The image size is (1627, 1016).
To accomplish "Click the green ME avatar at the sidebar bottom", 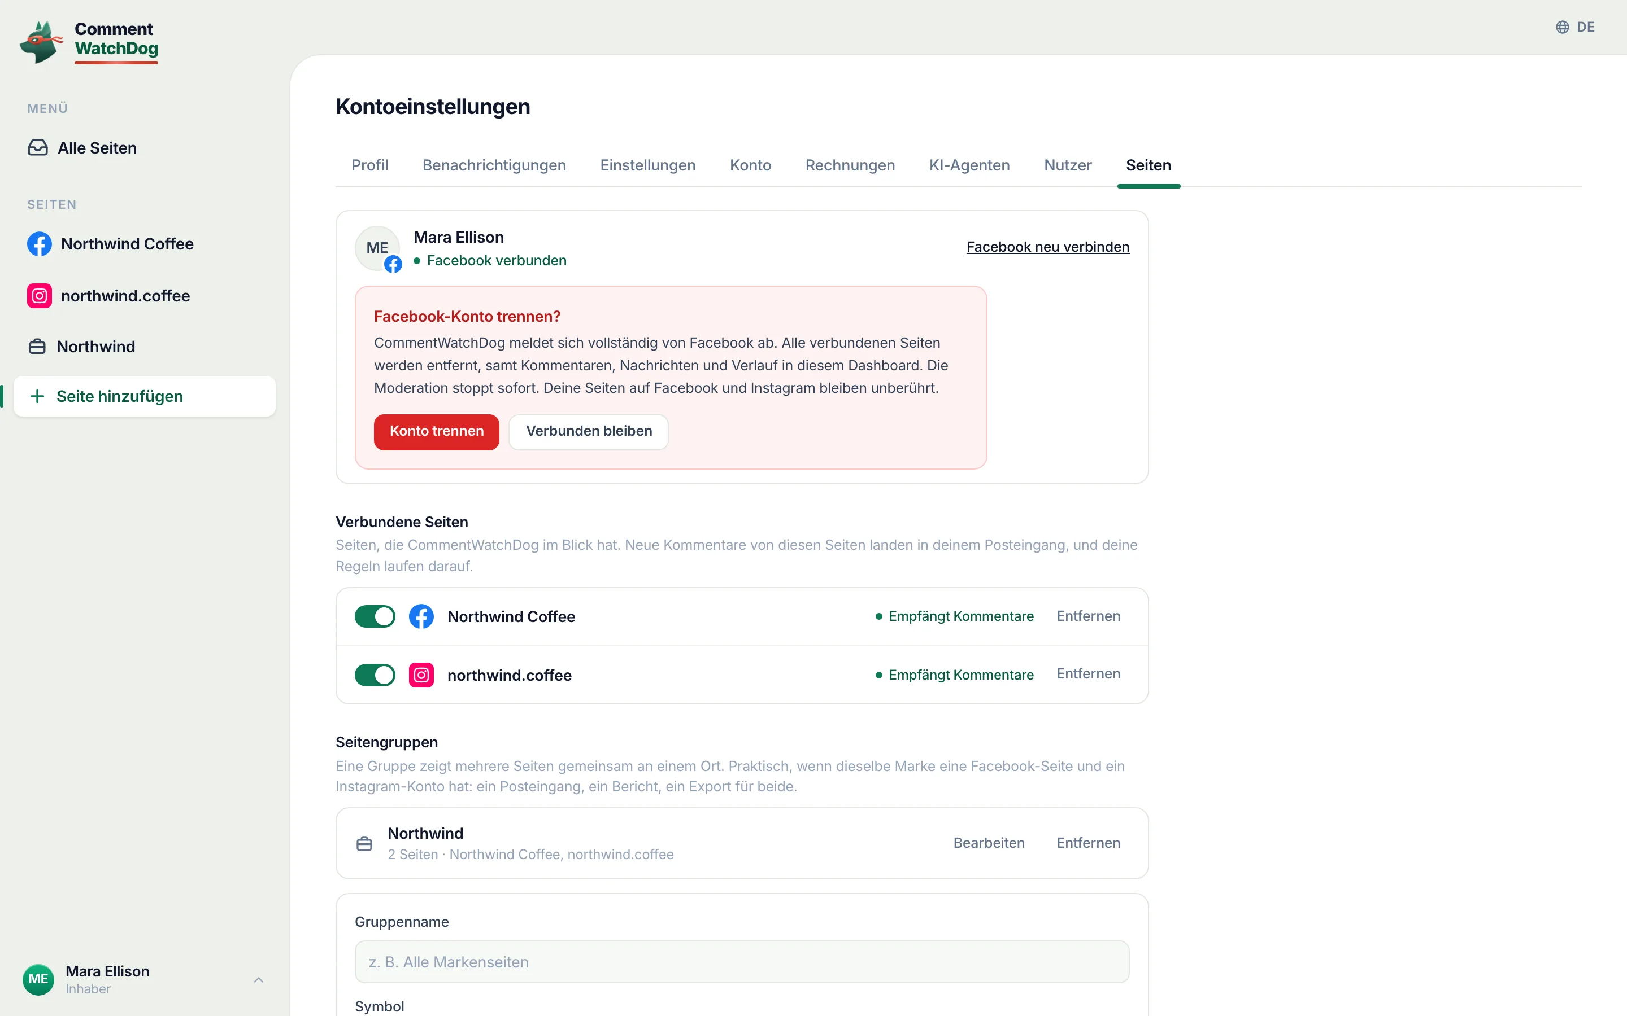I will pyautogui.click(x=38, y=979).
